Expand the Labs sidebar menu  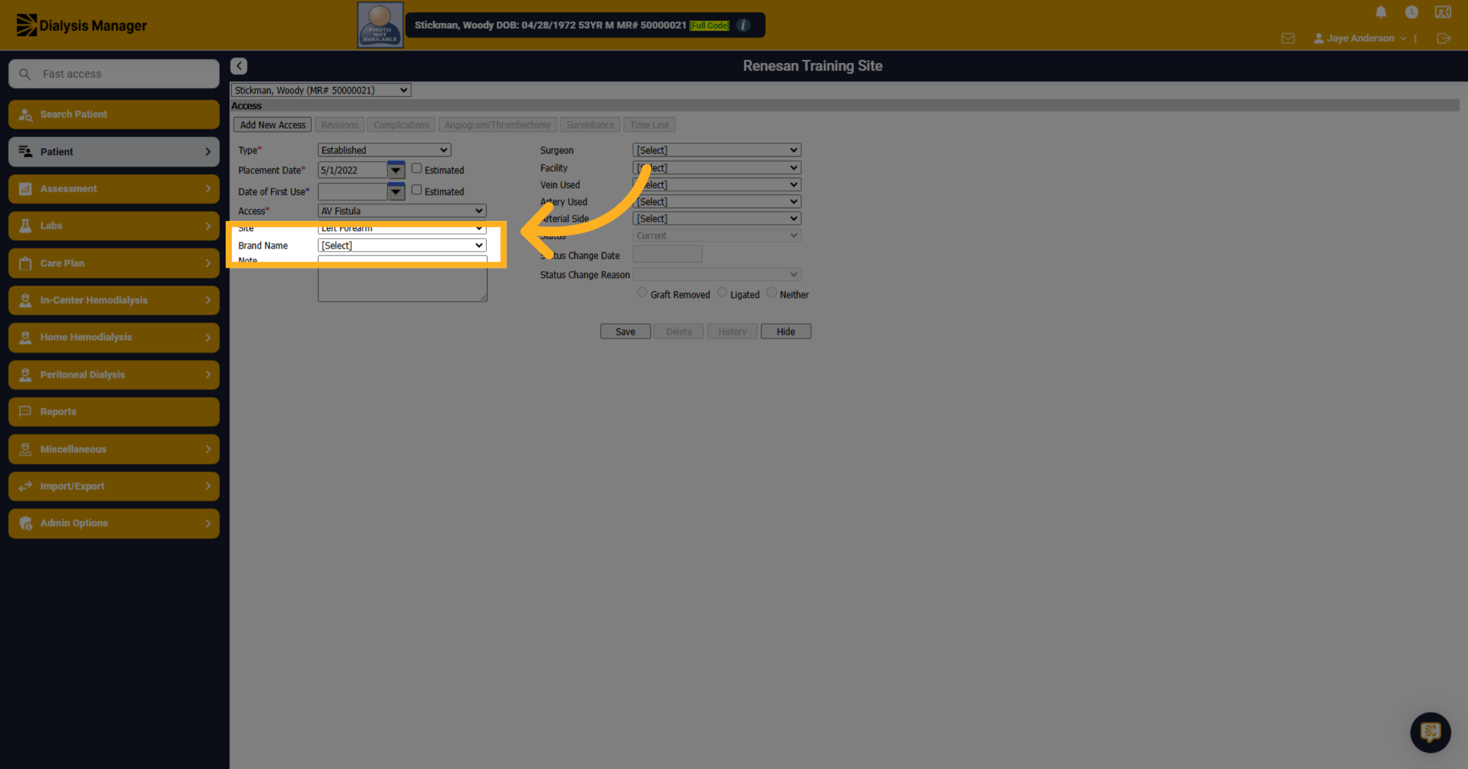coord(114,226)
